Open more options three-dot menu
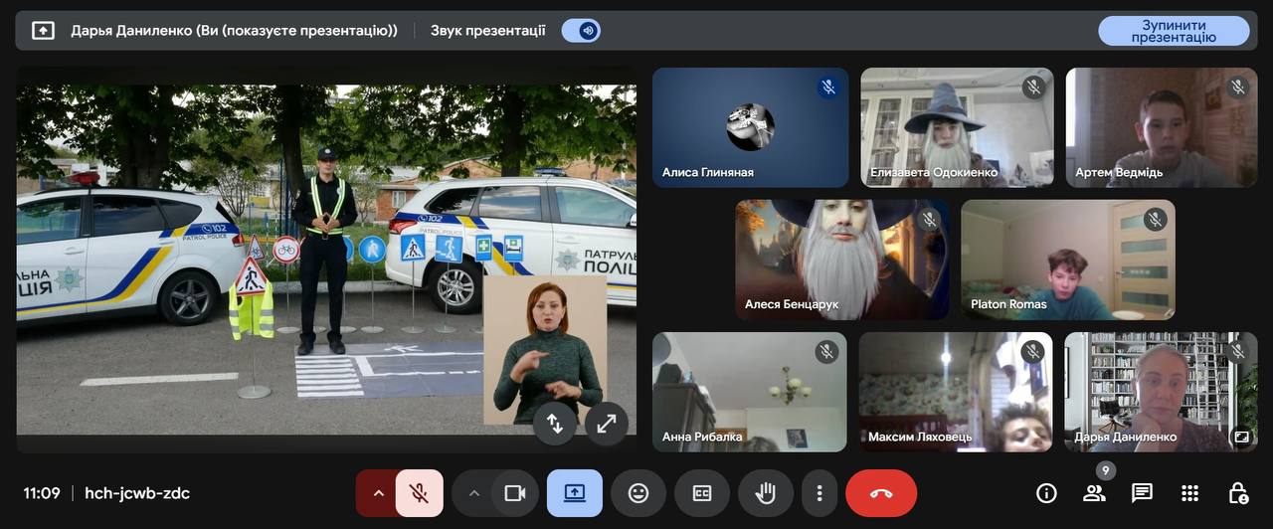This screenshot has height=529, width=1273. coord(818,493)
